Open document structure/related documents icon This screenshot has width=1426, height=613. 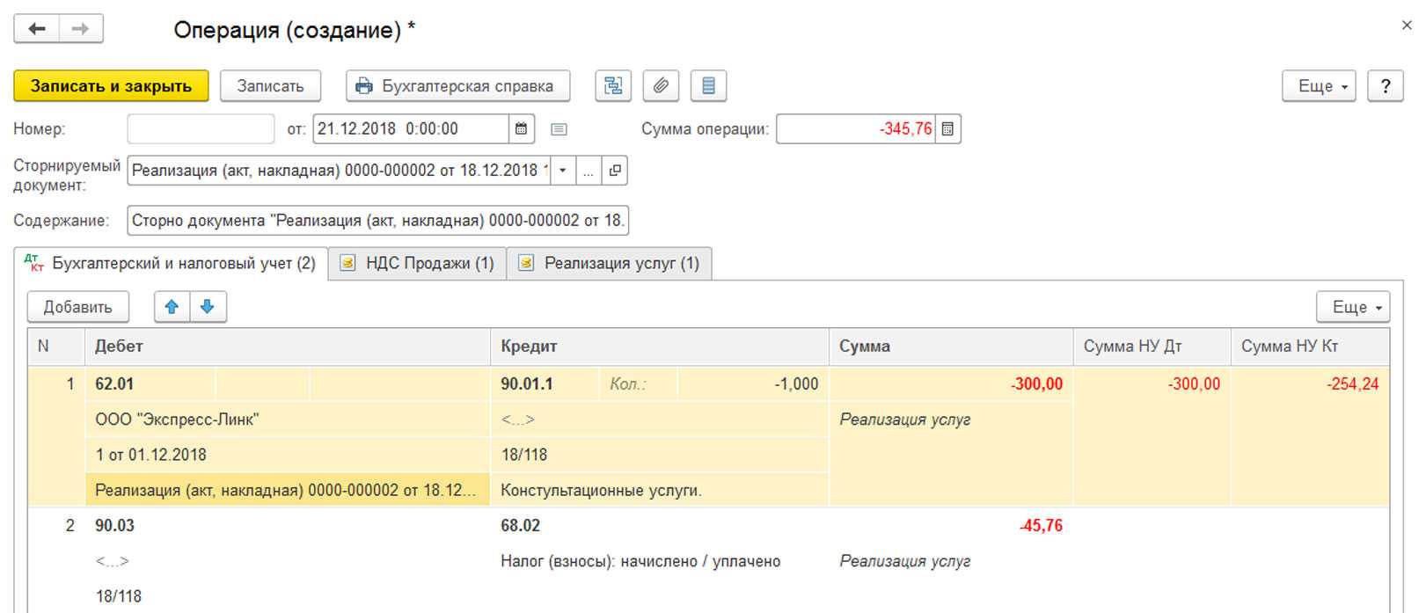point(613,86)
